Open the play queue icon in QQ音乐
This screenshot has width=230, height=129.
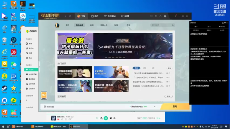coord(158,118)
